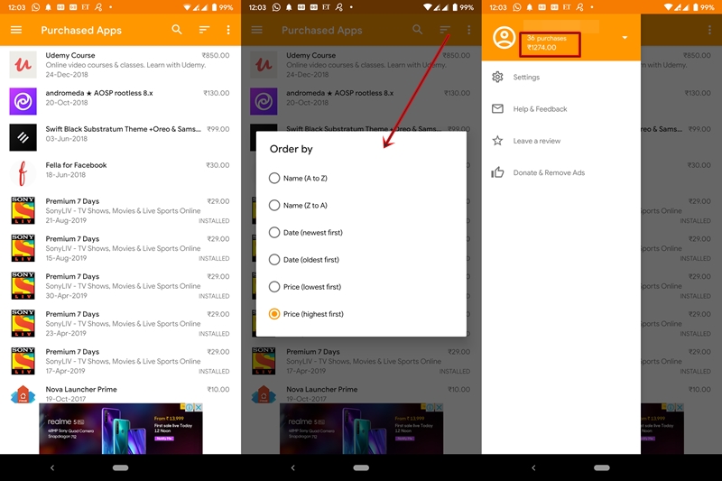
Task: Tap realme 5 ad banner on undimmed Purchased Apps screen
Action: (121, 429)
